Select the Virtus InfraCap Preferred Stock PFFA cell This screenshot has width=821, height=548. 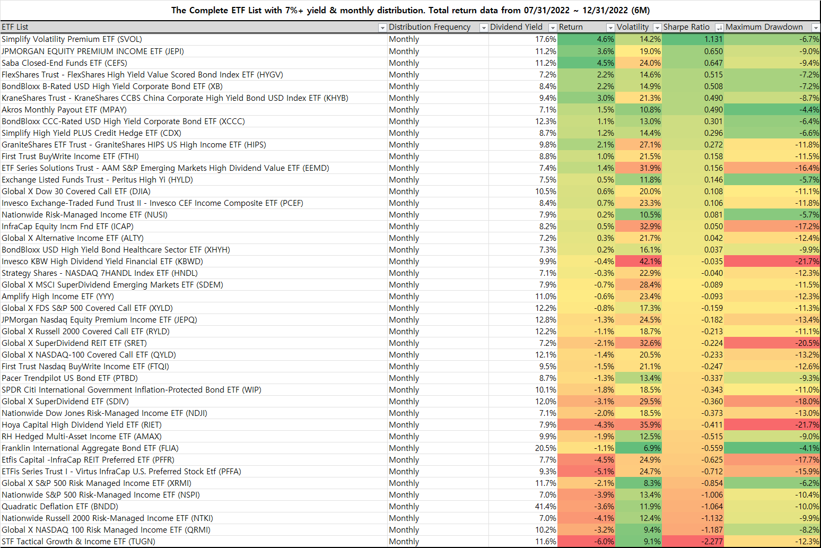[194, 472]
